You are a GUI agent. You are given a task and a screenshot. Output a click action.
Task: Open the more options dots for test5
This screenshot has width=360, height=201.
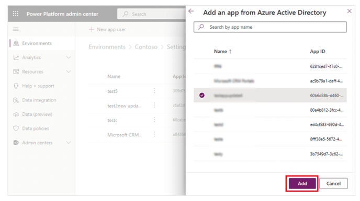tap(154, 91)
